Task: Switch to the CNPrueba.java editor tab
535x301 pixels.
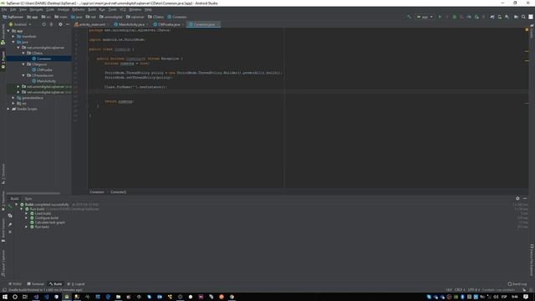Action: pos(169,24)
